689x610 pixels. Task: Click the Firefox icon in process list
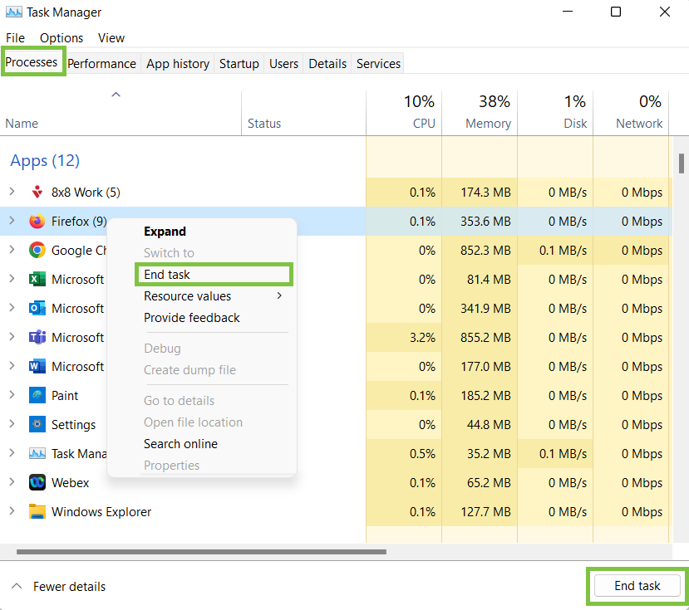click(x=37, y=222)
